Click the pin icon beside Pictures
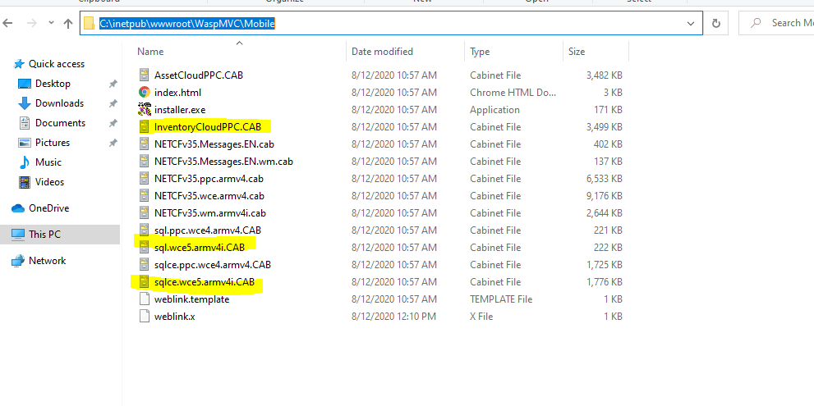814x406 pixels. pyautogui.click(x=113, y=143)
